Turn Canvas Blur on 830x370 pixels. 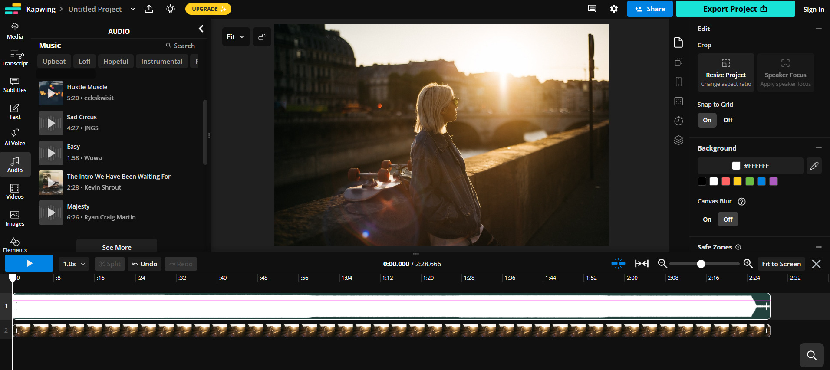pyautogui.click(x=707, y=219)
